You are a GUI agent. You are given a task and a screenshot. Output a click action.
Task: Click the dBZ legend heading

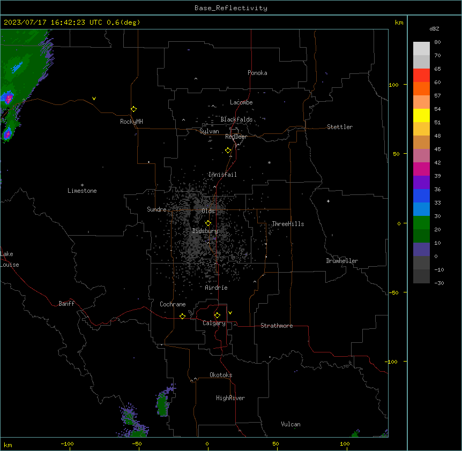click(x=434, y=28)
